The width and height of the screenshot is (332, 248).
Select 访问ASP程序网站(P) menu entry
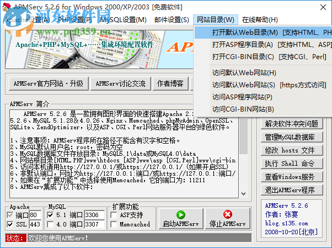[263, 97]
